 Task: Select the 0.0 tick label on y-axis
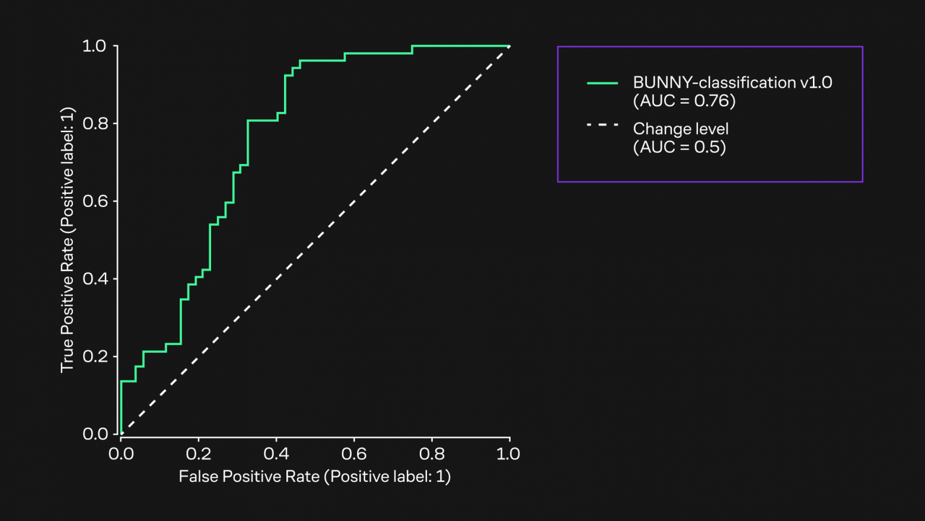95,434
